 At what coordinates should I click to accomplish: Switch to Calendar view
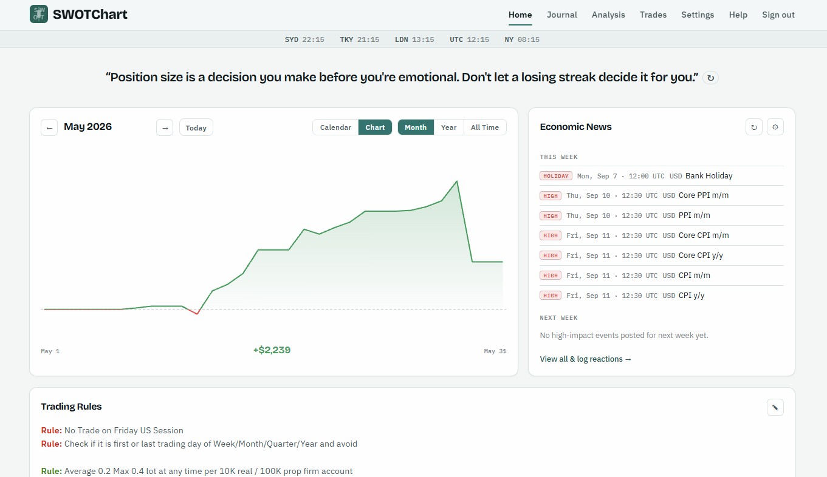point(335,127)
